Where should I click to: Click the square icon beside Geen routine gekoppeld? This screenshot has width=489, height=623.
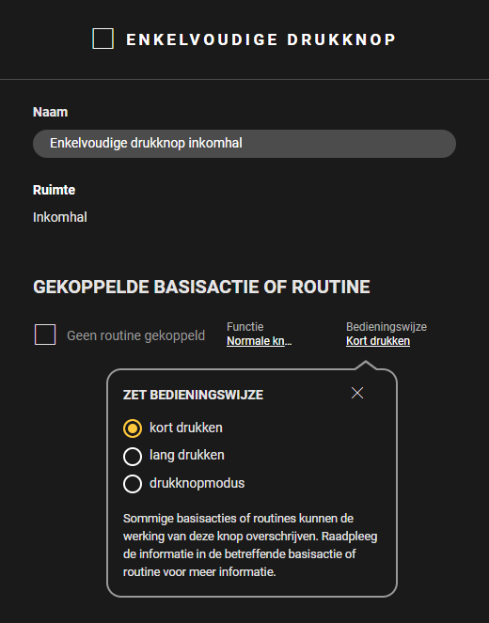pyautogui.click(x=45, y=335)
